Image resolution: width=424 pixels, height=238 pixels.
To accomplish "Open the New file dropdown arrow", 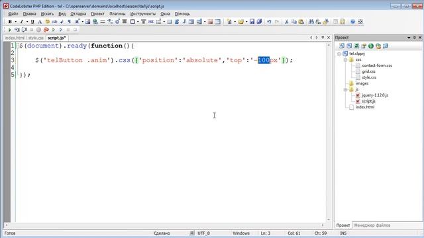I will click(x=235, y=22).
